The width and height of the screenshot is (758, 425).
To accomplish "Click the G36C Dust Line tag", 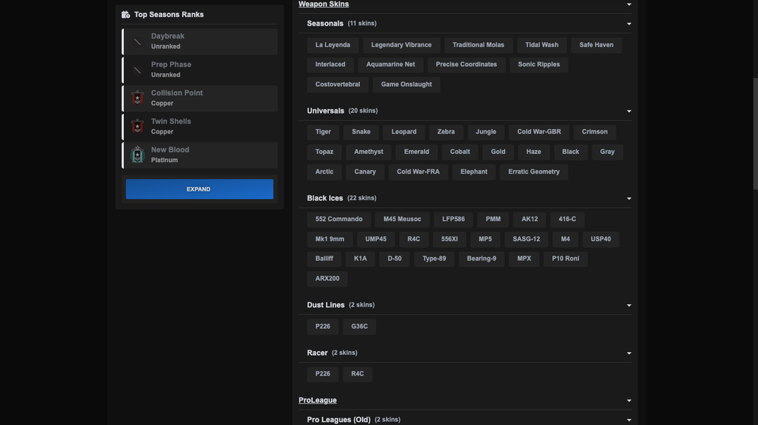I will pyautogui.click(x=359, y=326).
